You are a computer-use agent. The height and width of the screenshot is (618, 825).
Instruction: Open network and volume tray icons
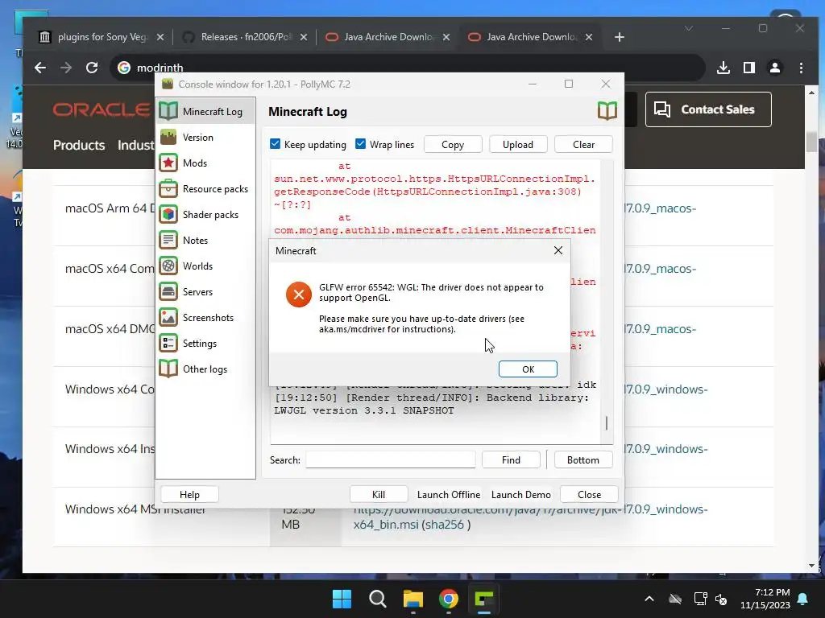[711, 599]
